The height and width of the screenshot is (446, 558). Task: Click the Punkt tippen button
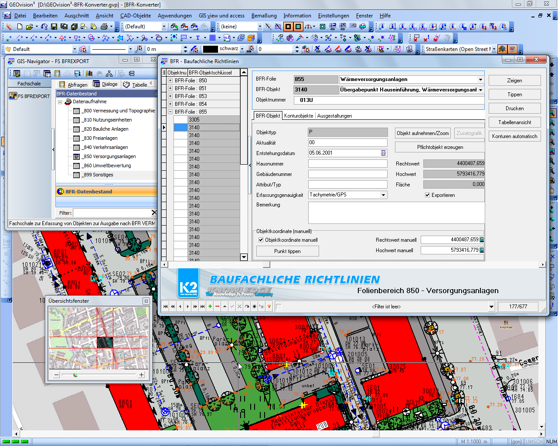(x=287, y=251)
